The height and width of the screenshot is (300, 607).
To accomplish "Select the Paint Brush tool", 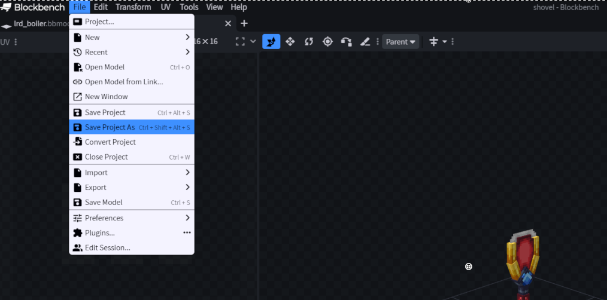I will pos(365,42).
